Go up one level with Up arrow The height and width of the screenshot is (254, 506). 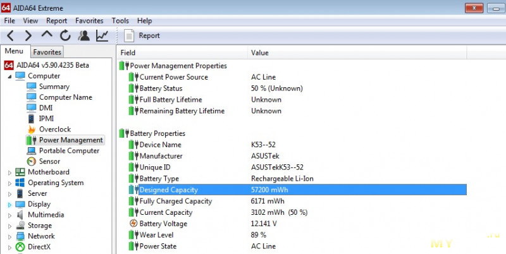[x=47, y=35]
